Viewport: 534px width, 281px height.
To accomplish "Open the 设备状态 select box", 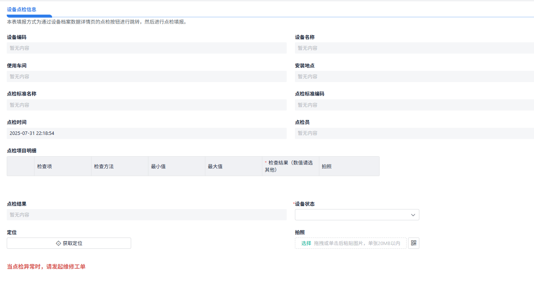I will click(357, 215).
